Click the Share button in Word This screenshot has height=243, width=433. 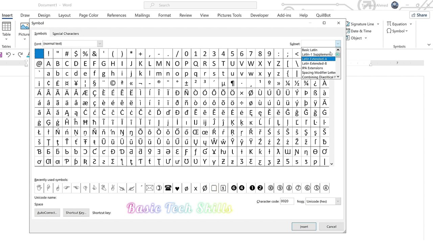(x=419, y=15)
